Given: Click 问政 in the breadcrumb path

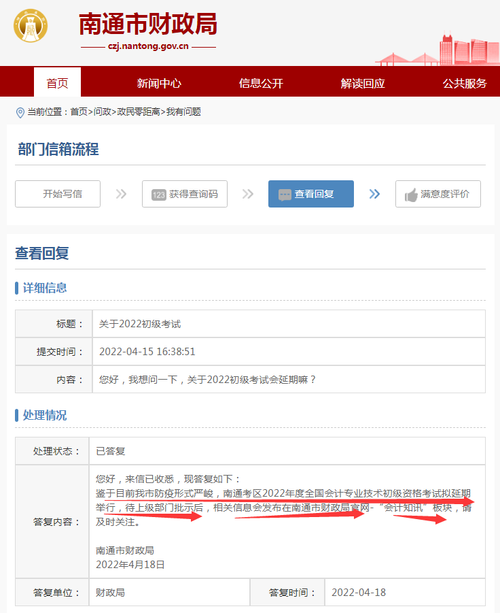Looking at the screenshot, I should pyautogui.click(x=103, y=112).
